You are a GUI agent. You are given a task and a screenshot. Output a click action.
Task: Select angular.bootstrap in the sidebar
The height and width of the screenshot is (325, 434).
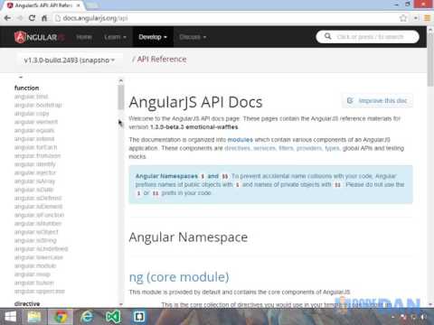38,105
